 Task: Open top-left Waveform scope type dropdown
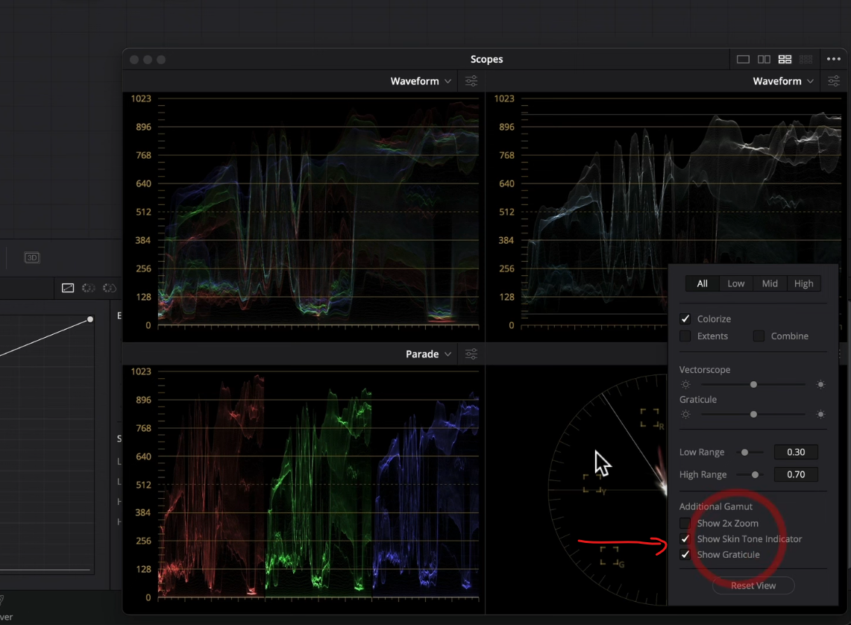tap(421, 81)
